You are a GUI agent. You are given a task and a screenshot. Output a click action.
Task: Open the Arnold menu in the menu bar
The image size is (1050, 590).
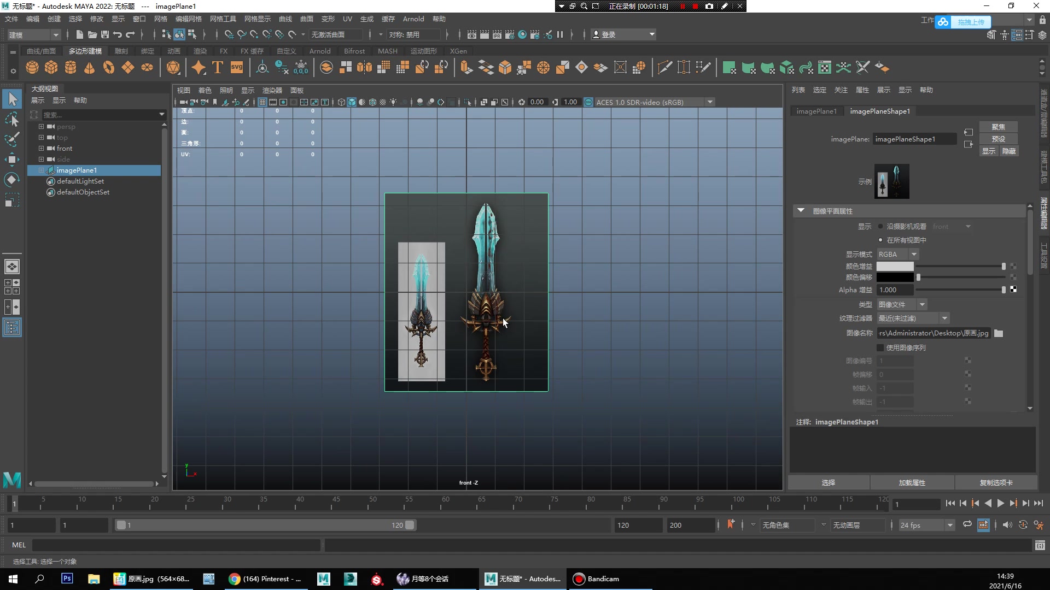(413, 19)
